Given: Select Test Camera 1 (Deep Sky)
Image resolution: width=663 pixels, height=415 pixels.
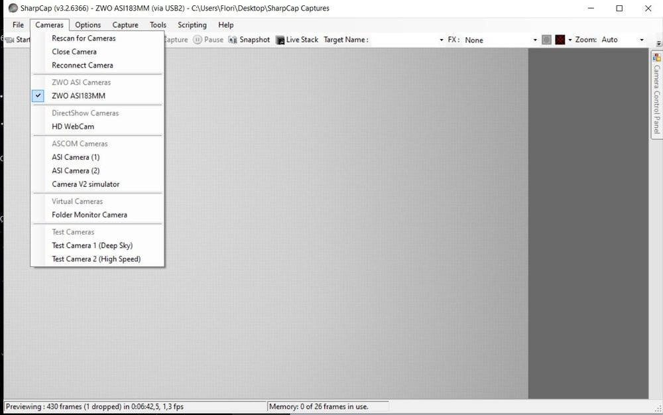Looking at the screenshot, I should click(97, 245).
